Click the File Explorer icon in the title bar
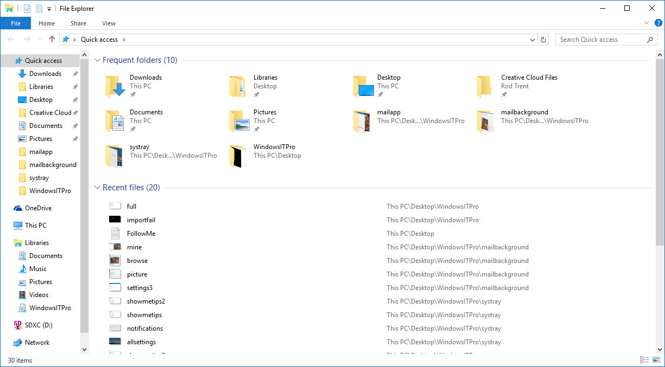This screenshot has height=367, width=665. (x=9, y=8)
